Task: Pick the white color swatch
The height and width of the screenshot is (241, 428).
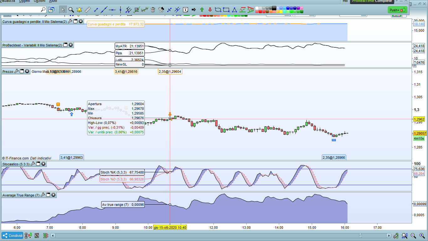Action: point(257,8)
